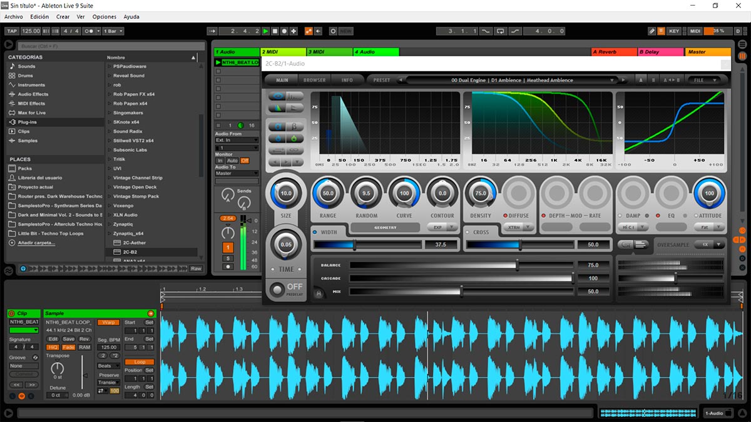Click the Groove hot-swap icon
Screen dimensions: 751x422
35,358
